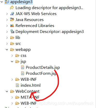This screenshot has width=96, height=108.
Task: Collapse the webapp folder
Action: (7, 50)
